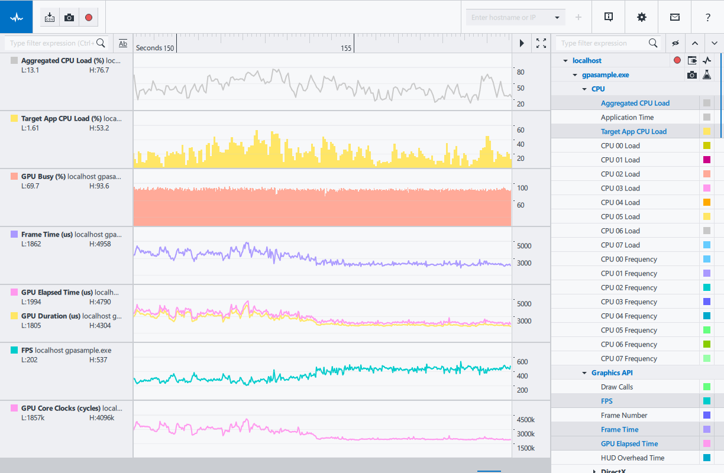Open application settings with the gear icon
This screenshot has width=724, height=473.
coord(641,17)
